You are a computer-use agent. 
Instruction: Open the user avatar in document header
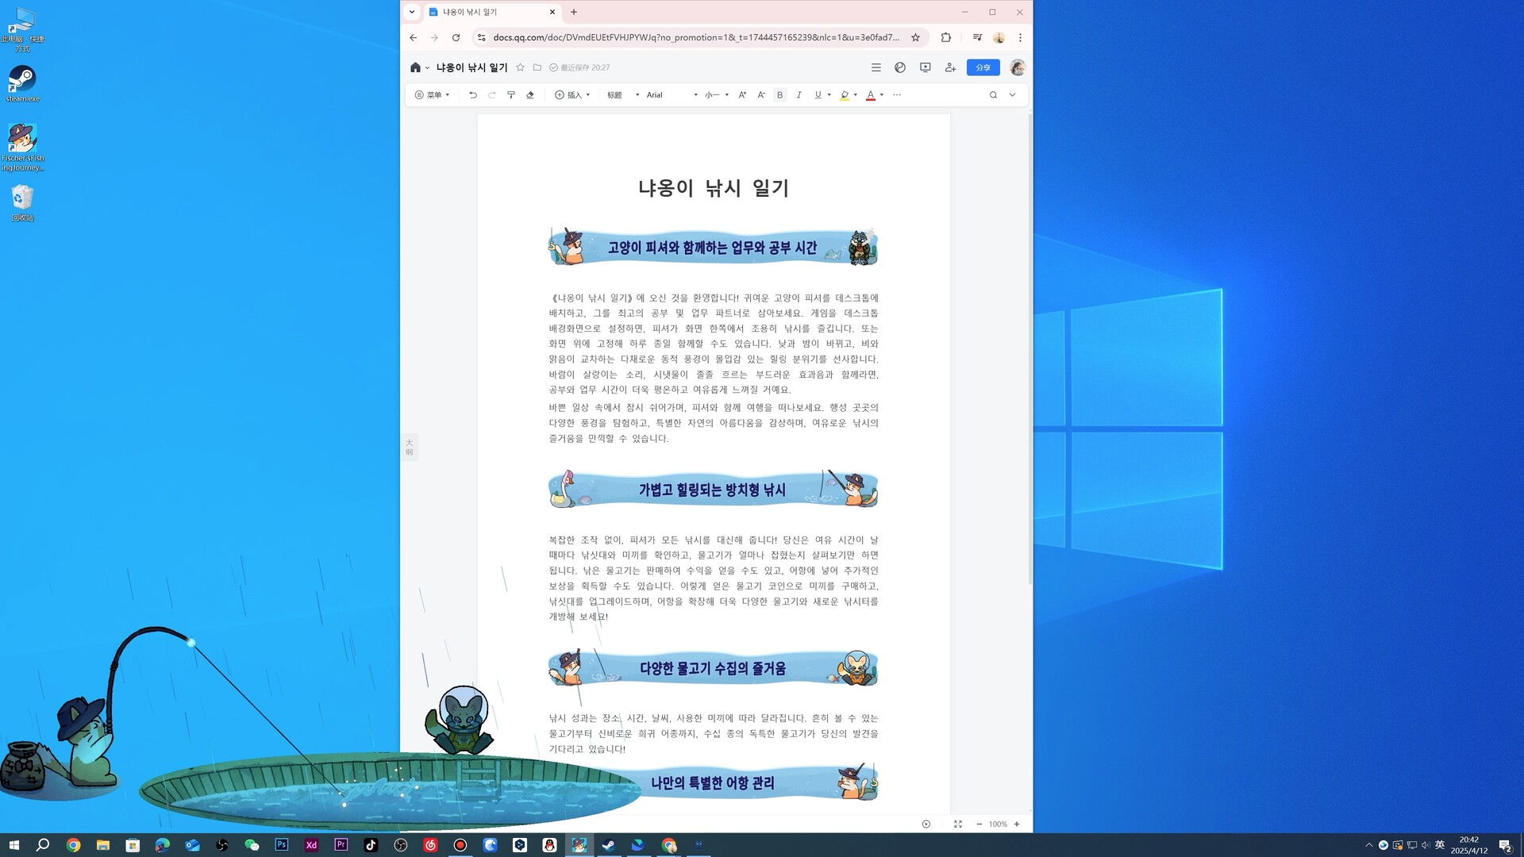1018,67
